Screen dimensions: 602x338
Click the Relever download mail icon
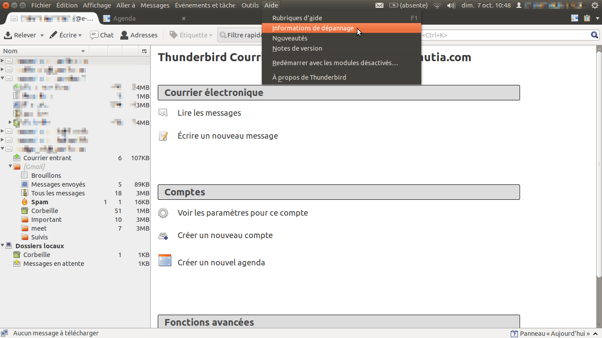[x=8, y=35]
